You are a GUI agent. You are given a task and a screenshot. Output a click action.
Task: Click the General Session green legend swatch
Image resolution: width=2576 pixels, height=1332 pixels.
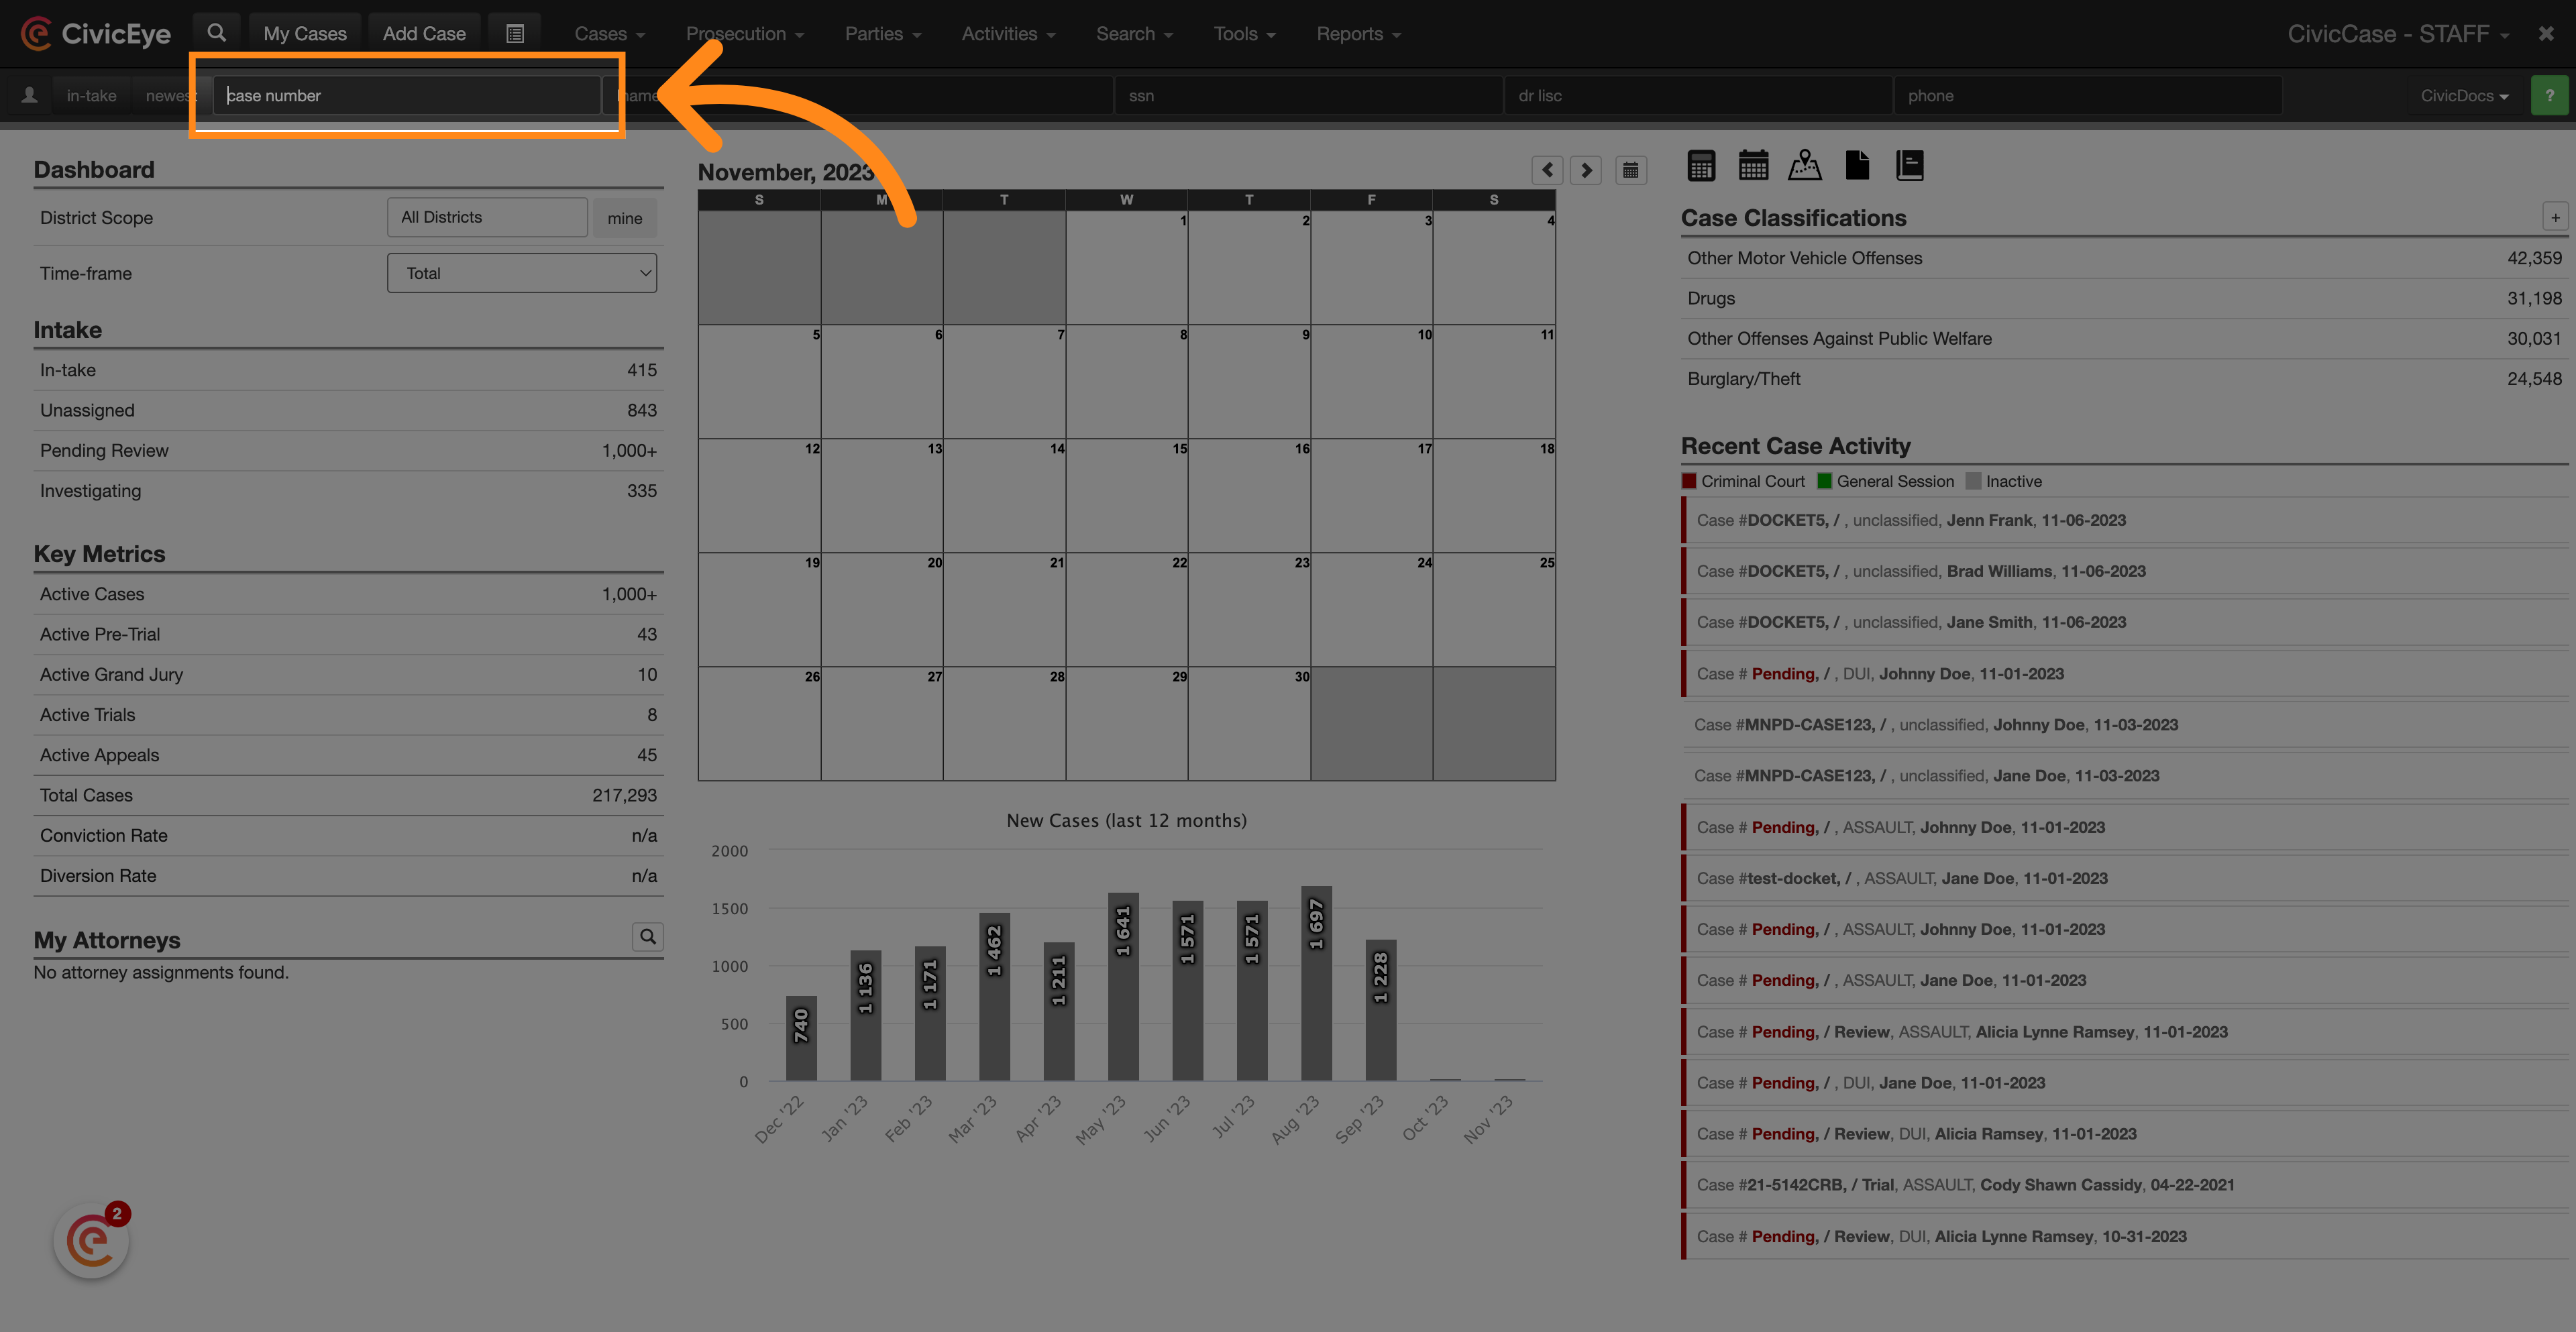coord(1824,481)
